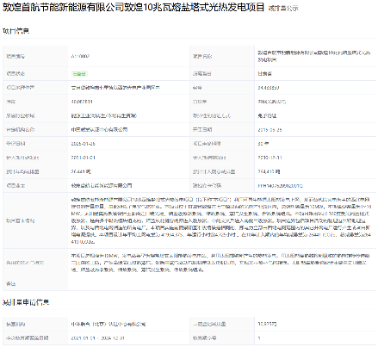Click the 备注 remarks label
378x347 pixels.
pyautogui.click(x=11, y=283)
